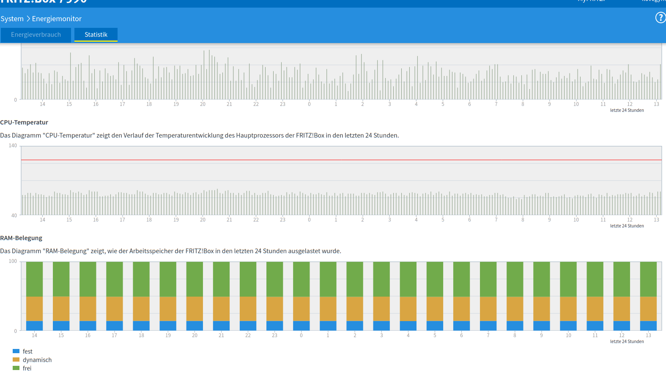Click the blue 'fest' legend swatch

coord(16,351)
